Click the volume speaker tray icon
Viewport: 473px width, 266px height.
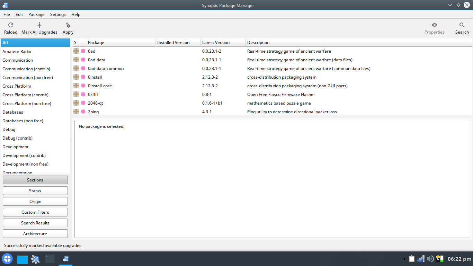[430, 259]
